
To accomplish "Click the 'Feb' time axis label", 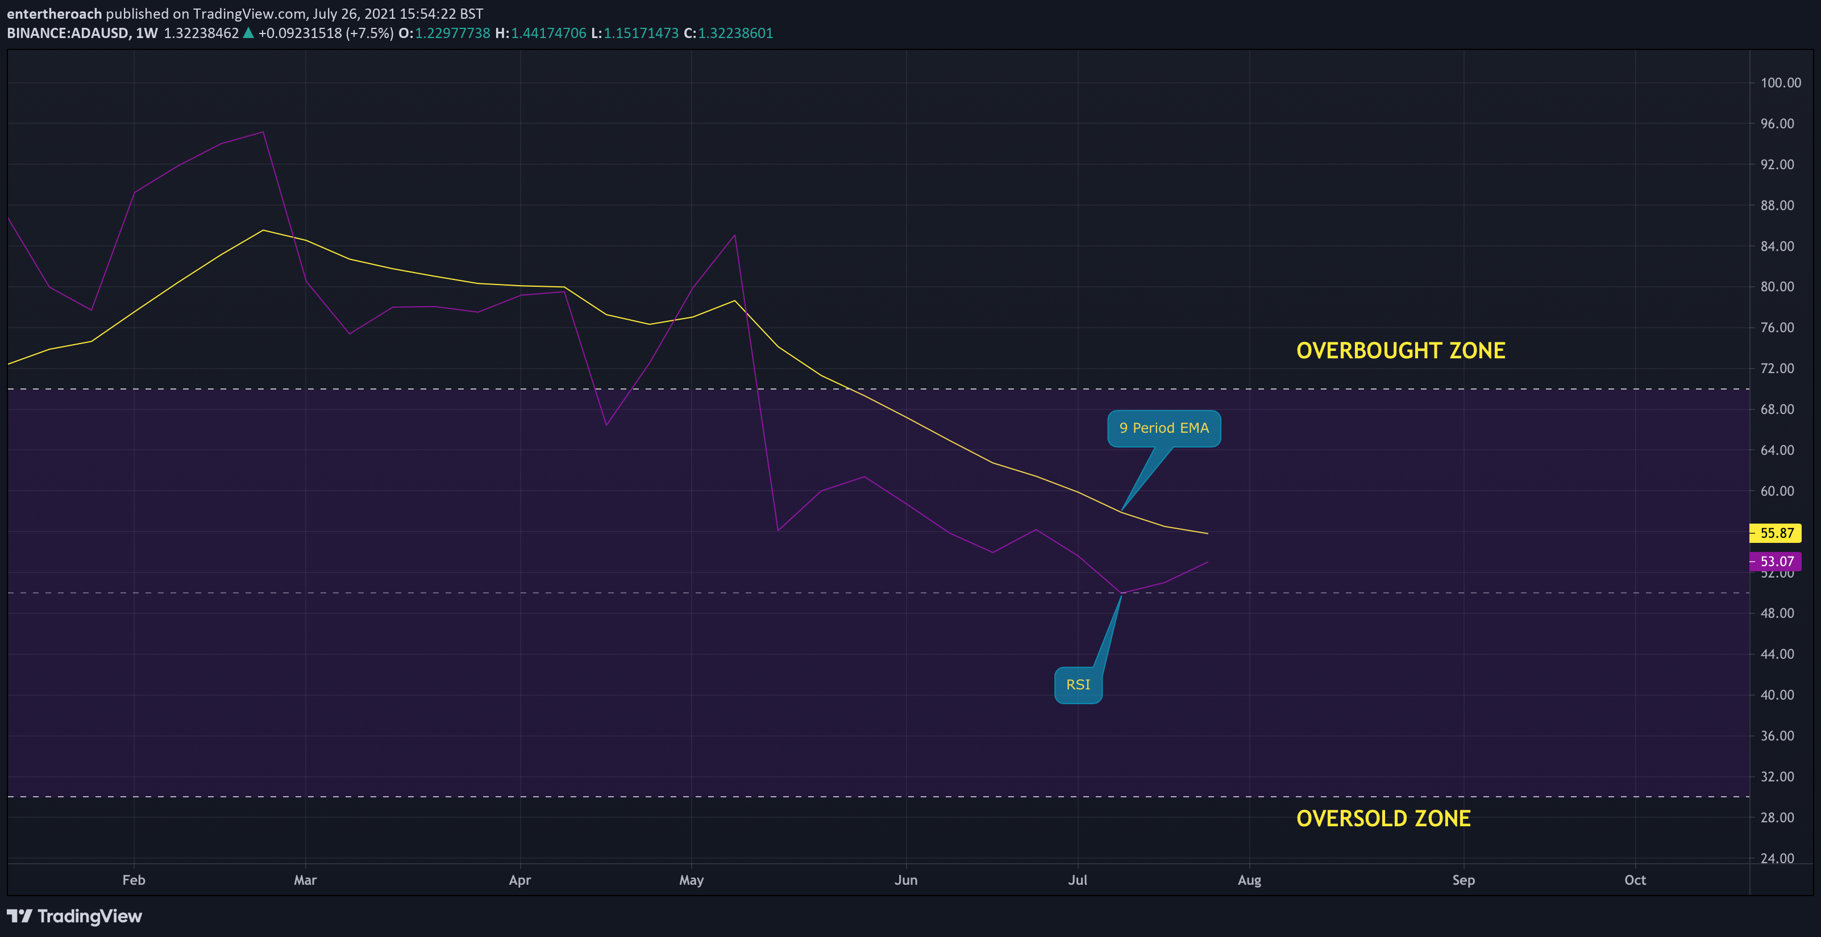I will (134, 880).
